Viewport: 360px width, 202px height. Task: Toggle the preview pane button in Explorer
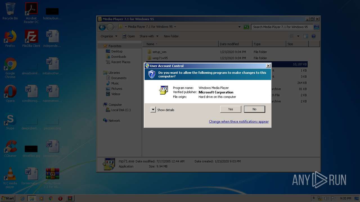[306, 36]
